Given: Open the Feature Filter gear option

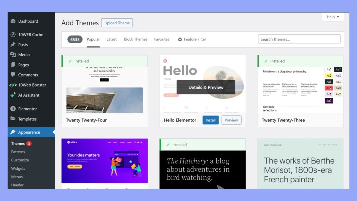Looking at the screenshot, I should (x=192, y=39).
